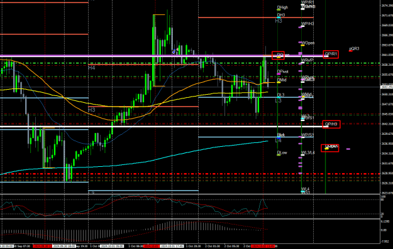This screenshot has height=249, width=393.
Task: Click the 2674.390 price scale value
Action: [x=387, y=6]
